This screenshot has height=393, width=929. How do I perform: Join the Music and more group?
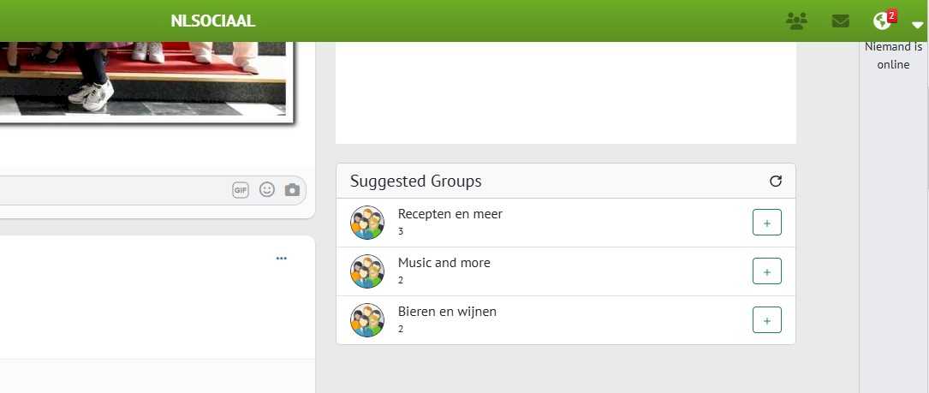coord(766,271)
